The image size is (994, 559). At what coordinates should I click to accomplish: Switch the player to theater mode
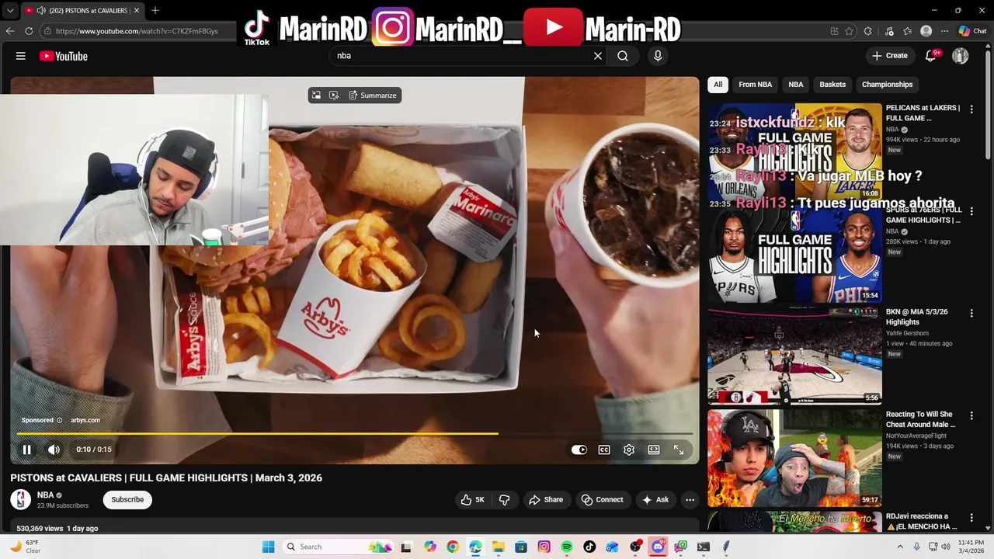pyautogui.click(x=654, y=450)
